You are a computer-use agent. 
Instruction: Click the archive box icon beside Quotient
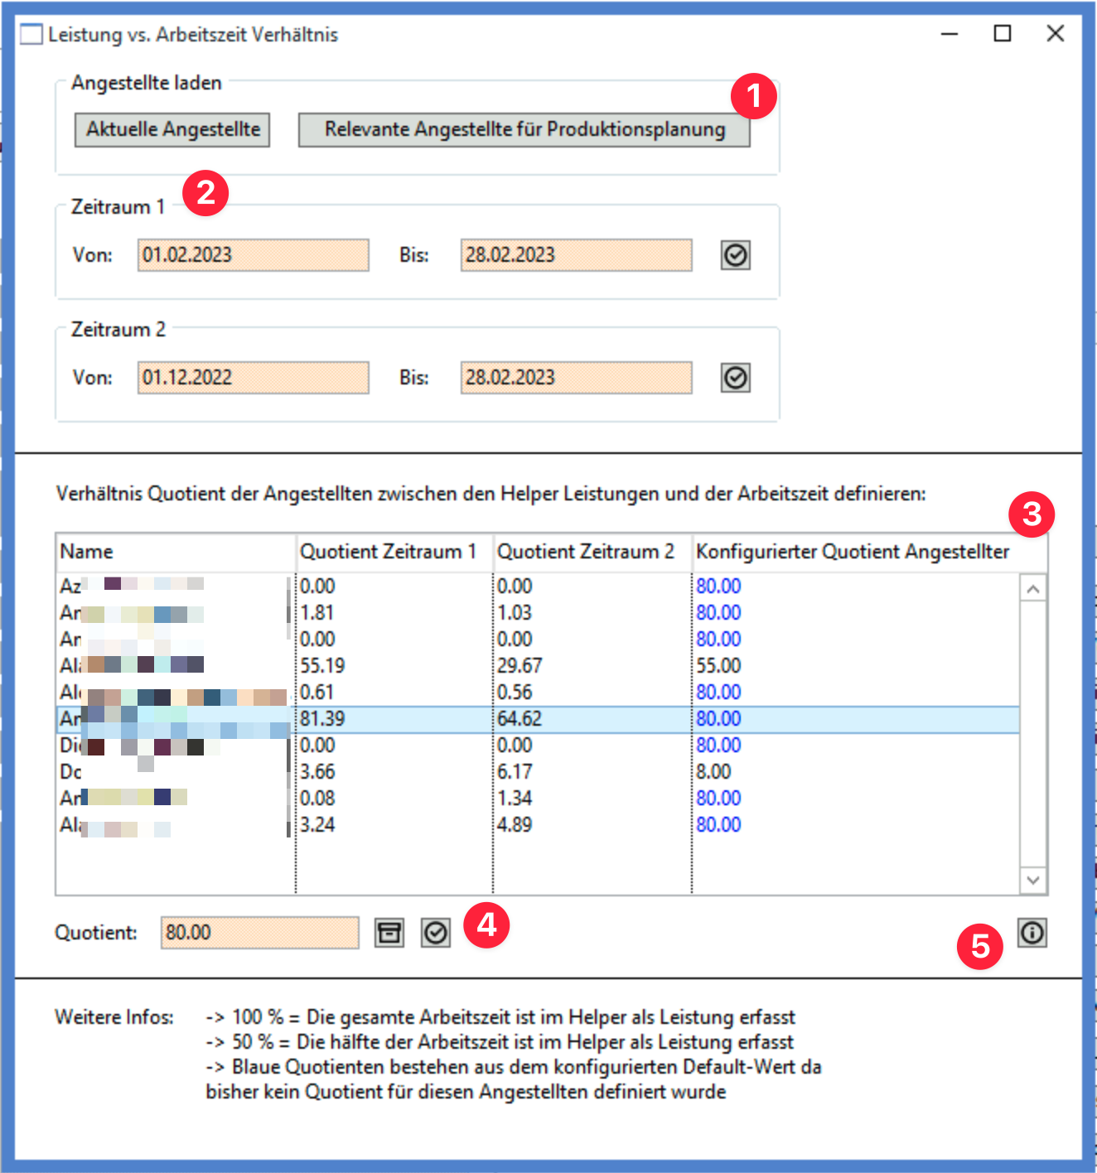click(389, 933)
